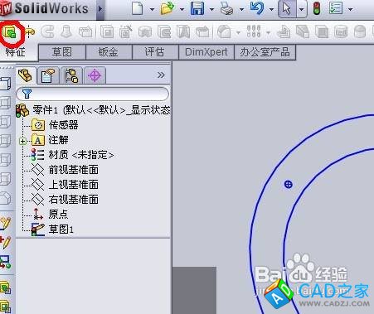Switch to the DimXpert tab
Screen dimensions: 374x314
(206, 52)
